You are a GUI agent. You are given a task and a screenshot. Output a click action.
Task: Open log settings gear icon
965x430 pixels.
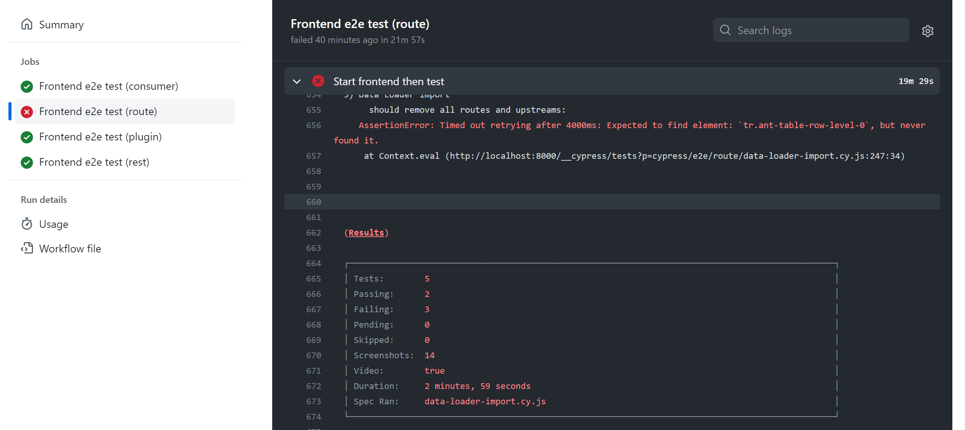point(927,31)
